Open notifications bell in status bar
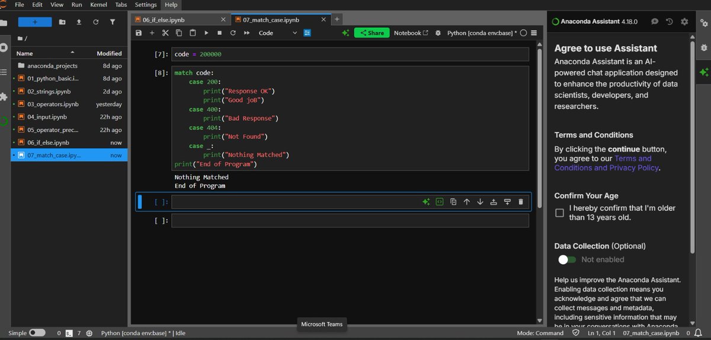This screenshot has height=340, width=711. 697,333
